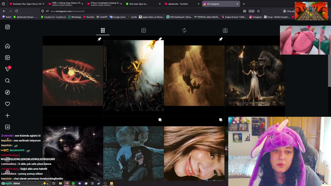
Task: Open the pinned golden figure artwork post
Action: (133, 75)
